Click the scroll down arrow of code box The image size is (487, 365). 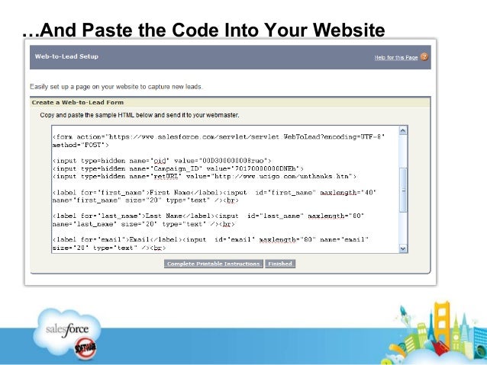coord(403,248)
